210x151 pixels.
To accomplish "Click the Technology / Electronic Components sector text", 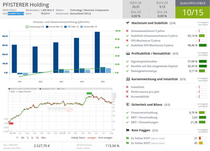I will (89, 10).
